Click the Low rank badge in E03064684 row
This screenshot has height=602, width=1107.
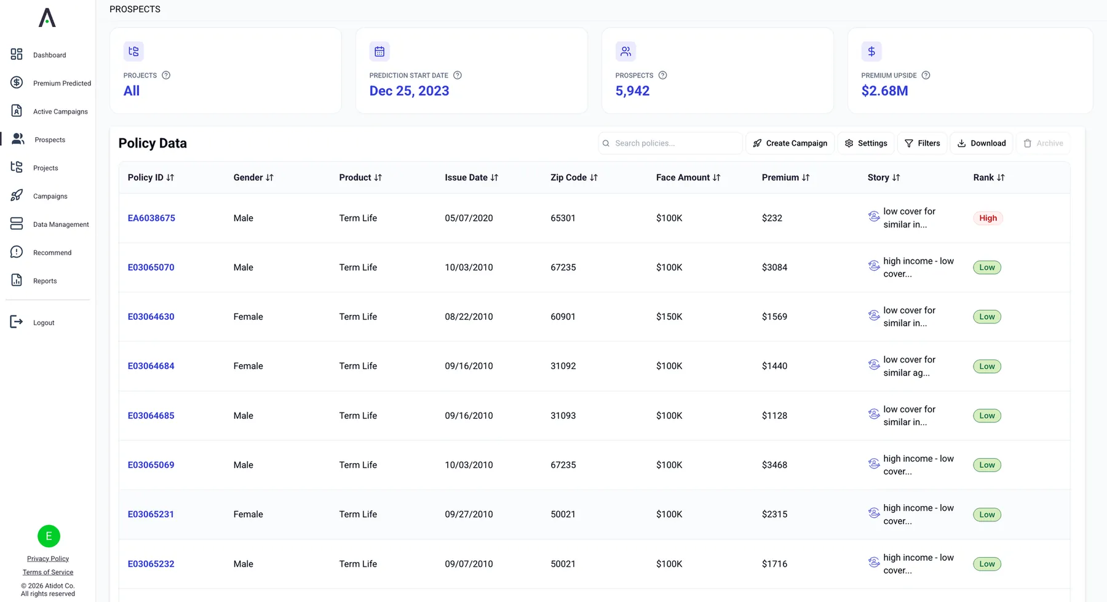click(x=987, y=366)
